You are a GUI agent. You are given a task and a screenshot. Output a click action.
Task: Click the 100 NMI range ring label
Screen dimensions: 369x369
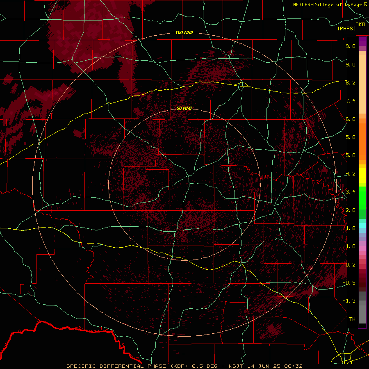click(x=184, y=32)
